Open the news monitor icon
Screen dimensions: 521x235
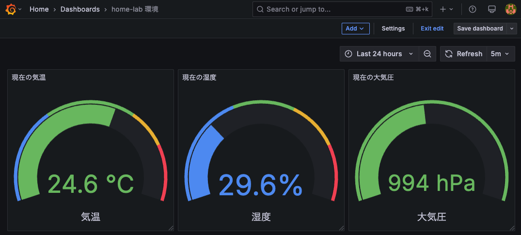(491, 9)
